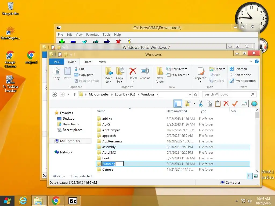This screenshot has width=275, height=206.
Task: Click the Refresh button beside address bar
Action: [x=196, y=95]
